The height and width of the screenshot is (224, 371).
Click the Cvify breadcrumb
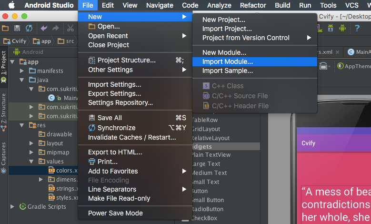15,41
